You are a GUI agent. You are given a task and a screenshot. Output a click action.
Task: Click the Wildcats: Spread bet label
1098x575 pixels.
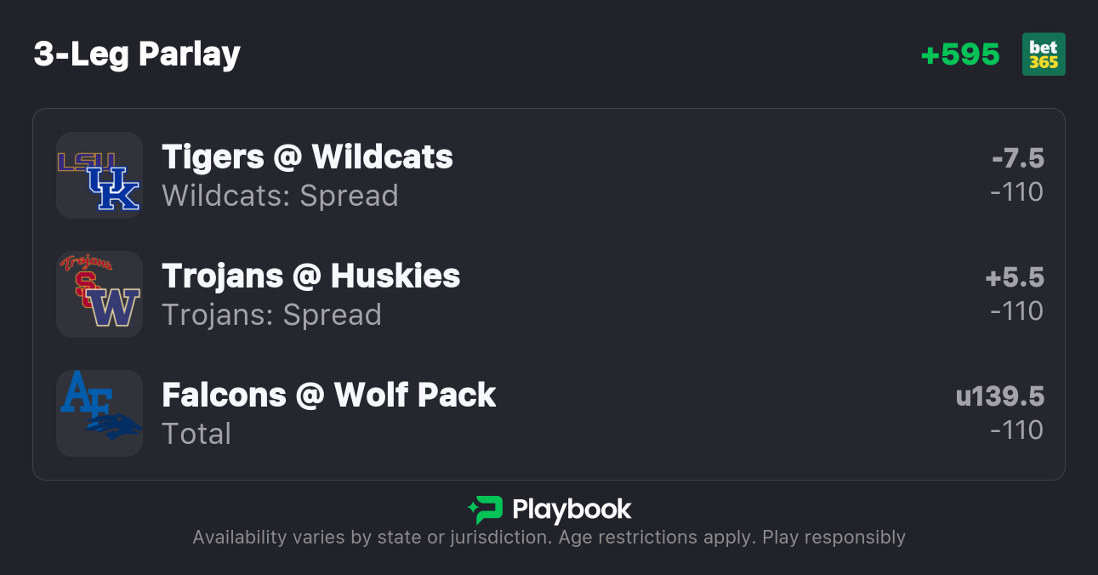280,196
